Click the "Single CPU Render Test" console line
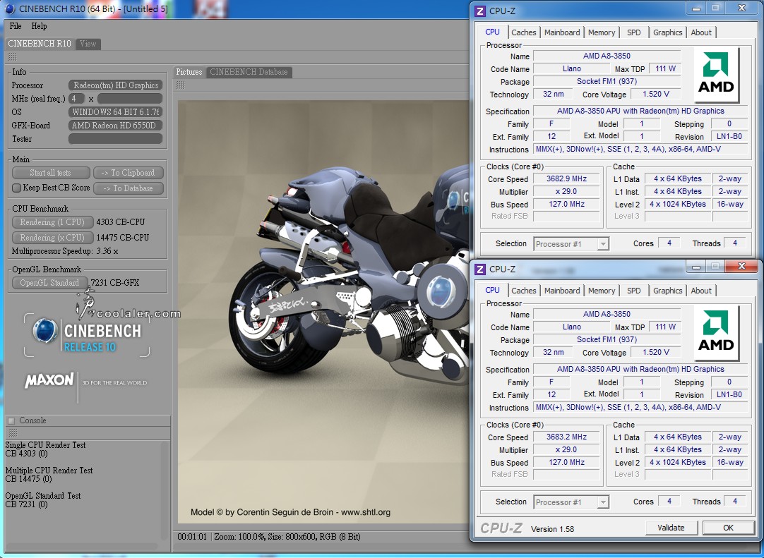This screenshot has height=558, width=764. pos(45,445)
